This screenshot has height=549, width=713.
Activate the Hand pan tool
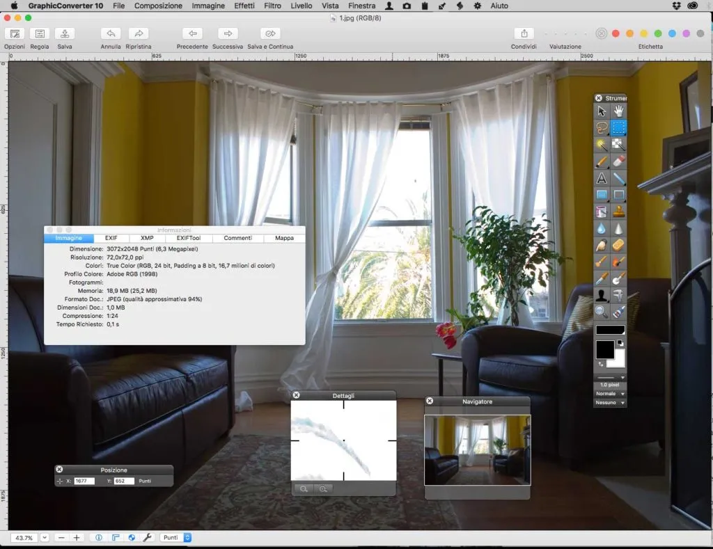tap(618, 111)
